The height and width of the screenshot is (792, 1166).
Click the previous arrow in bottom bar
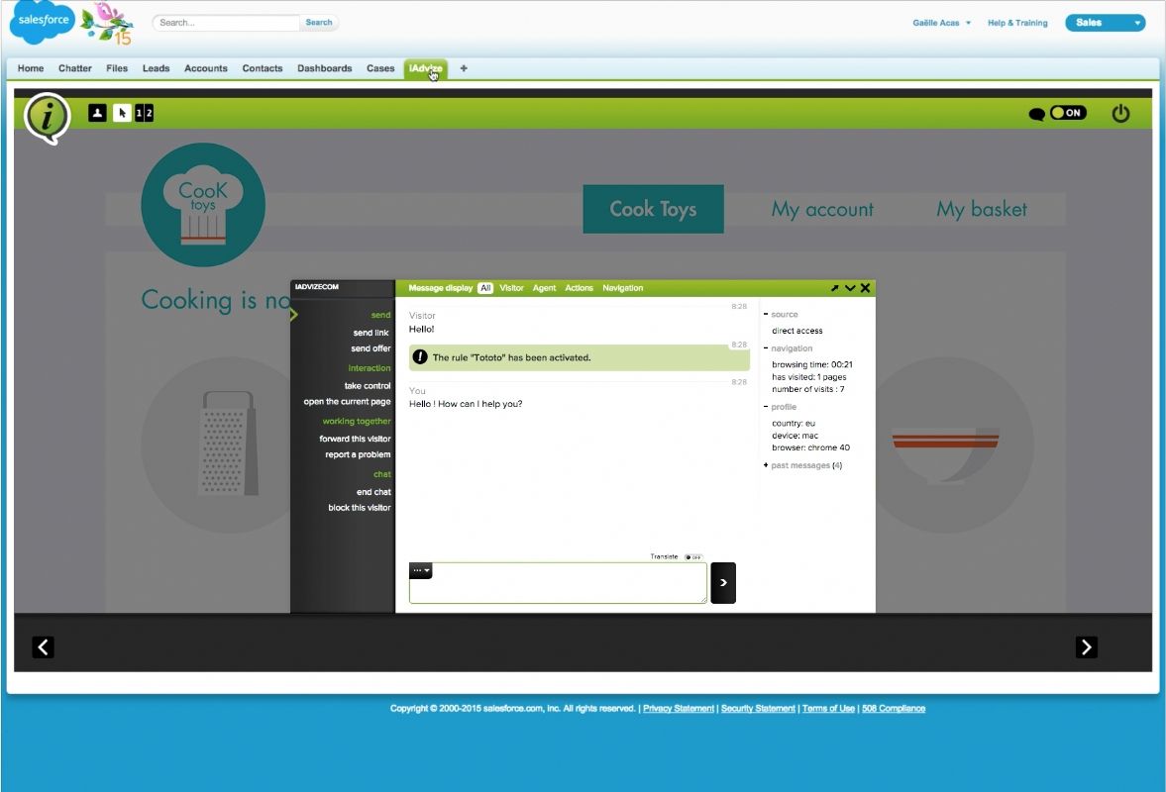tap(44, 647)
